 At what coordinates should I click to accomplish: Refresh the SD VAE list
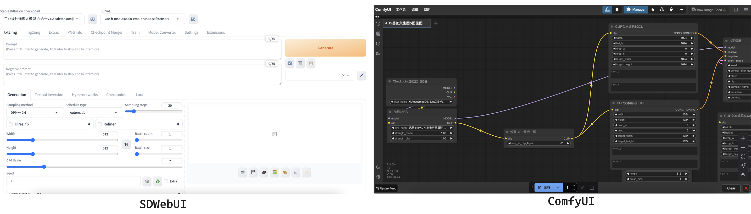[x=193, y=19]
